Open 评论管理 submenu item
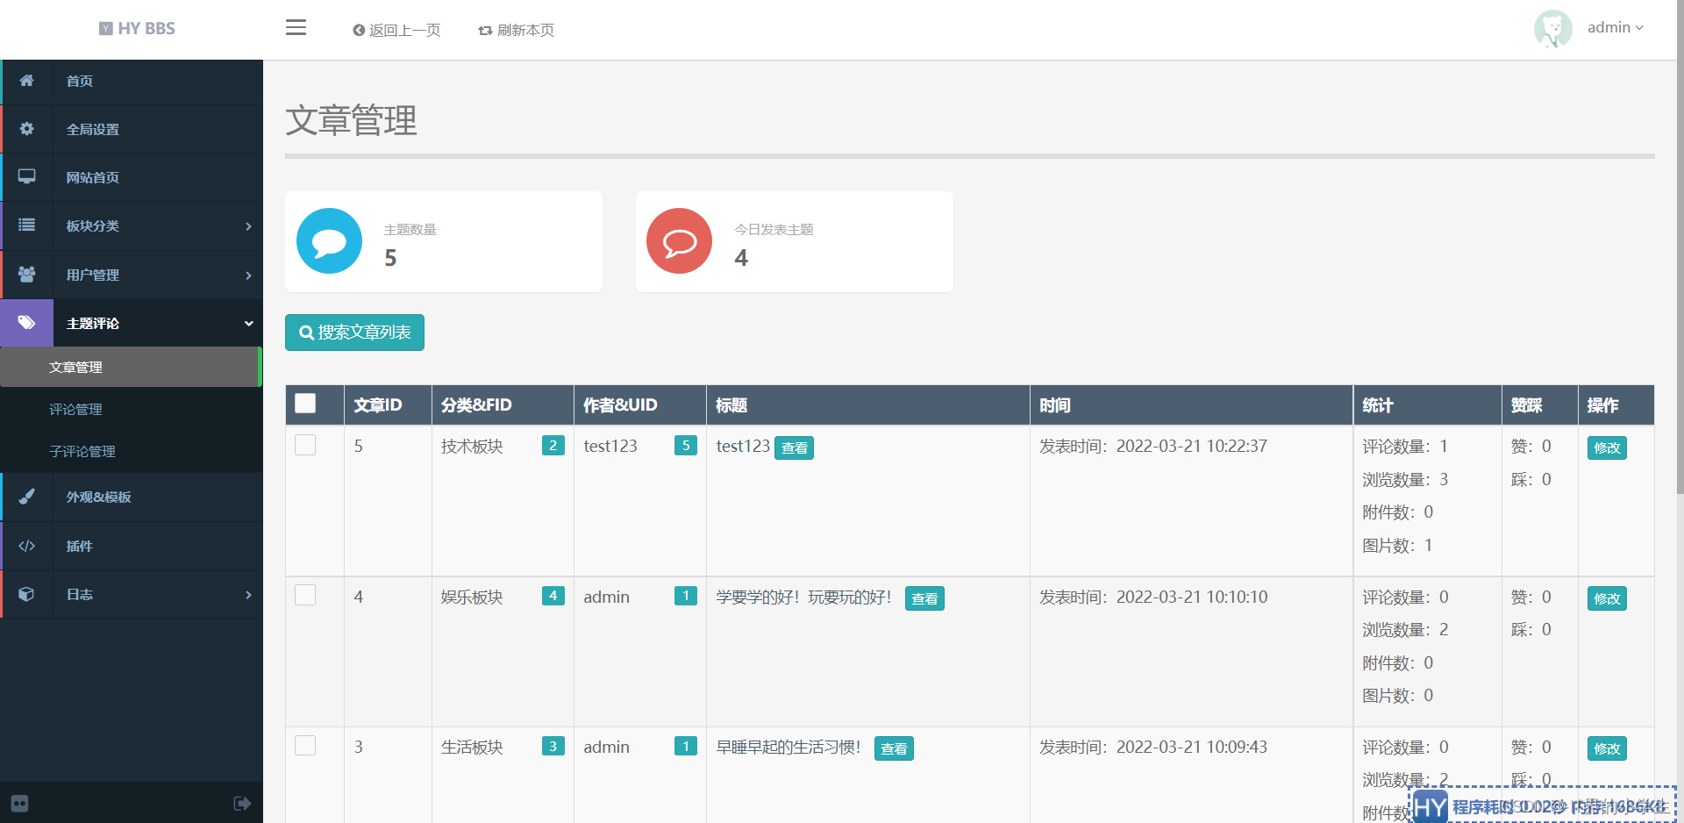Viewport: 1684px width, 823px height. tap(132, 409)
